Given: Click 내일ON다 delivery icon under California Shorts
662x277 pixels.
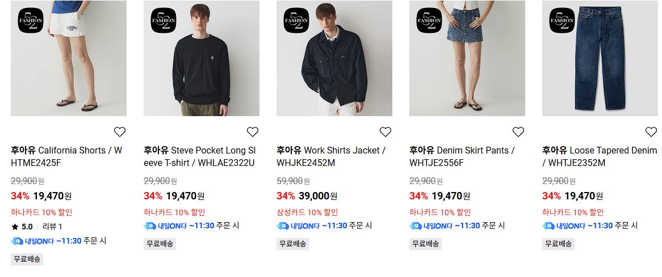Looking at the screenshot, I should 17,241.
